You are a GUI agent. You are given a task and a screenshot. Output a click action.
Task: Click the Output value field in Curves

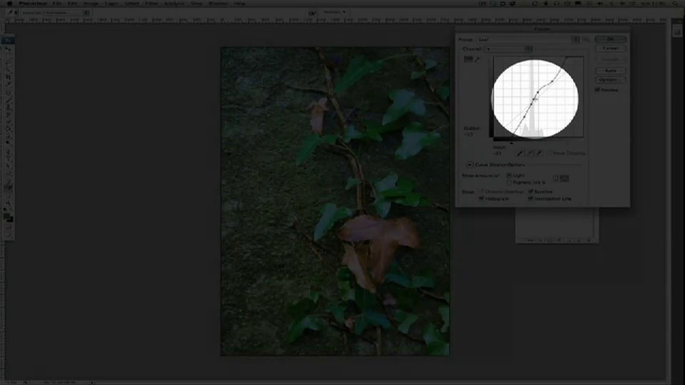(469, 135)
